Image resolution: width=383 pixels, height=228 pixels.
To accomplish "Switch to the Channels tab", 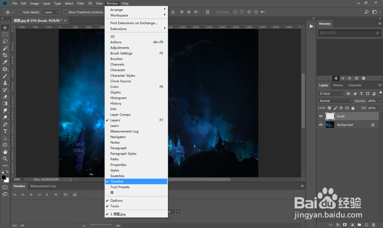I will point(355,85).
